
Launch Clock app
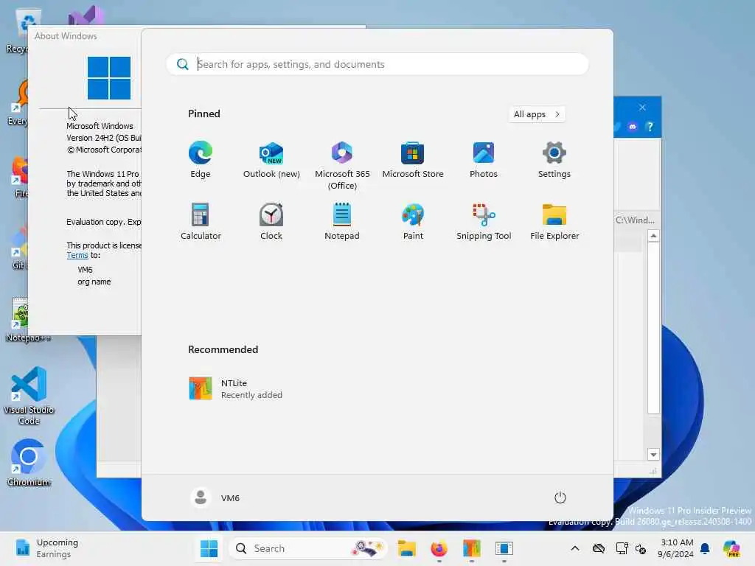pyautogui.click(x=271, y=221)
